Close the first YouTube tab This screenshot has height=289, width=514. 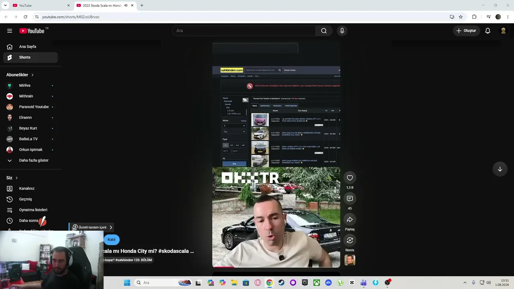pyautogui.click(x=68, y=6)
